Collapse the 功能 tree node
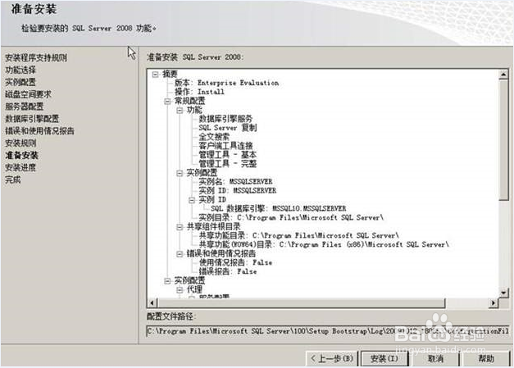The width and height of the screenshot is (514, 368). pyautogui.click(x=180, y=111)
